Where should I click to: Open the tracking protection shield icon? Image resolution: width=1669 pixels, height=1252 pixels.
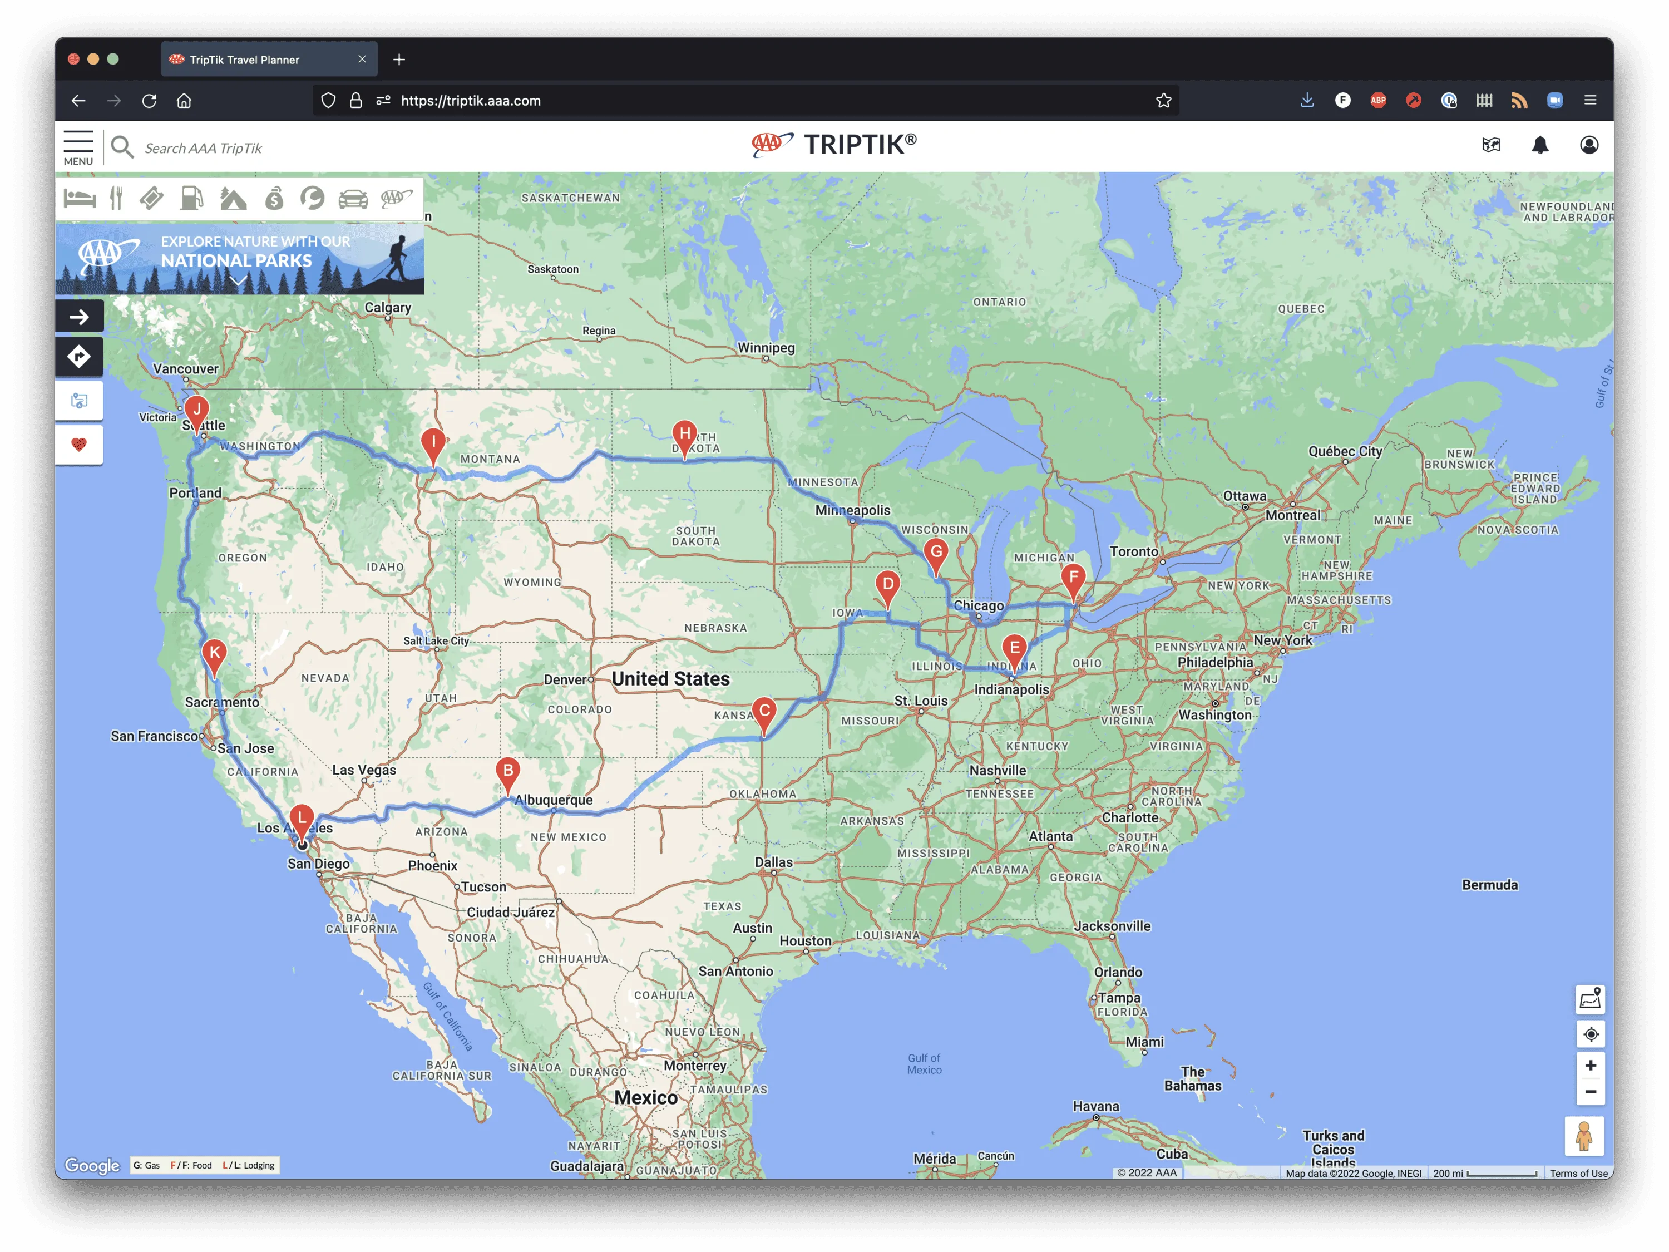[x=328, y=100]
